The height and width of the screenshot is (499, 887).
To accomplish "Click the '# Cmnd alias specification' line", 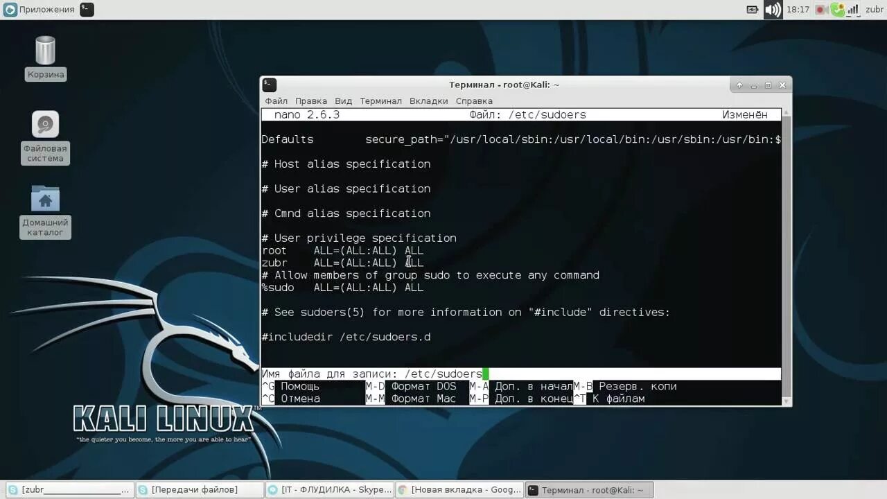I will point(346,213).
